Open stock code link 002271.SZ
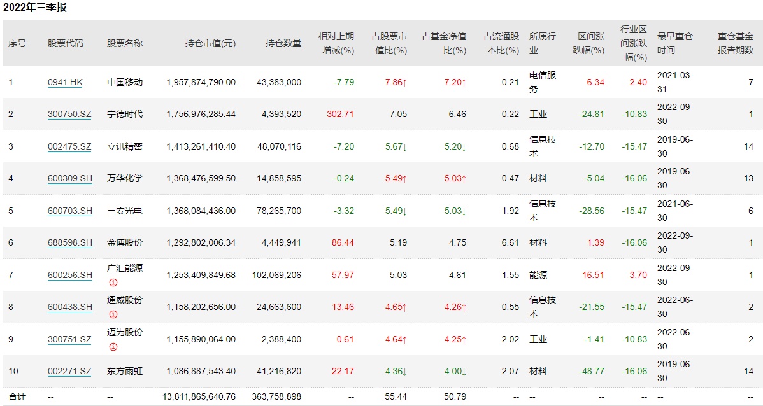The image size is (763, 406). 69,371
